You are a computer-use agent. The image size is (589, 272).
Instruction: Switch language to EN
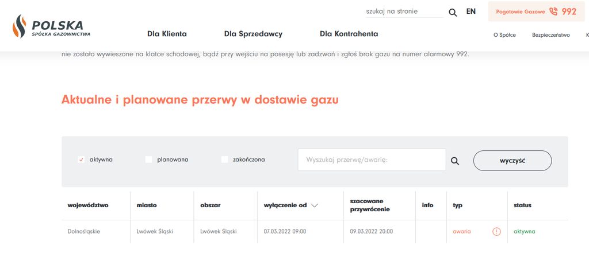coord(471,11)
